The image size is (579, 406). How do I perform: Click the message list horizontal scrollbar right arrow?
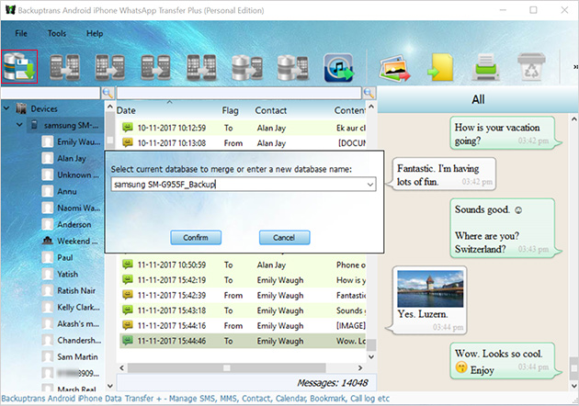360,367
